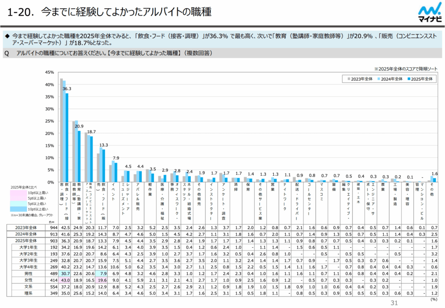Screen dimensions: 445x308
Task: Click the 13.3 data label above the bars
Action: (x=103, y=145)
